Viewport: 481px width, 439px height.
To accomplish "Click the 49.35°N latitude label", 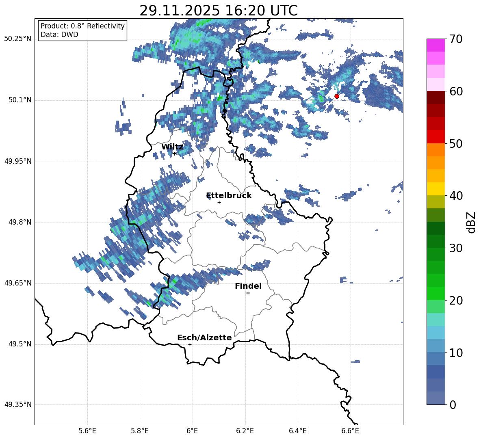I will [18, 404].
